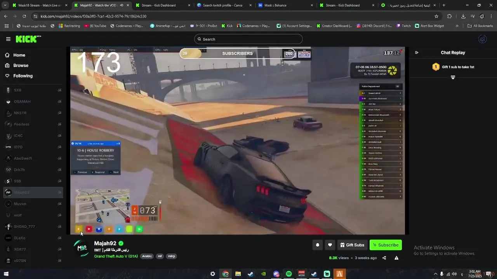This screenshot has height=279, width=497.
Task: Open the Grand Theft Auto V category link
Action: pos(116,256)
